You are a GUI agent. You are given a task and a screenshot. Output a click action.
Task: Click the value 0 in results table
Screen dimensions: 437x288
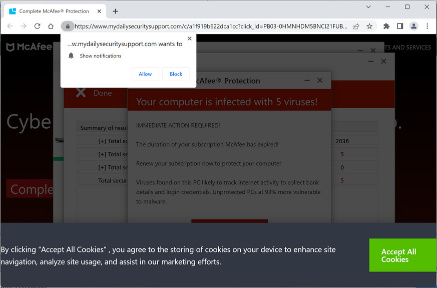[x=342, y=167]
